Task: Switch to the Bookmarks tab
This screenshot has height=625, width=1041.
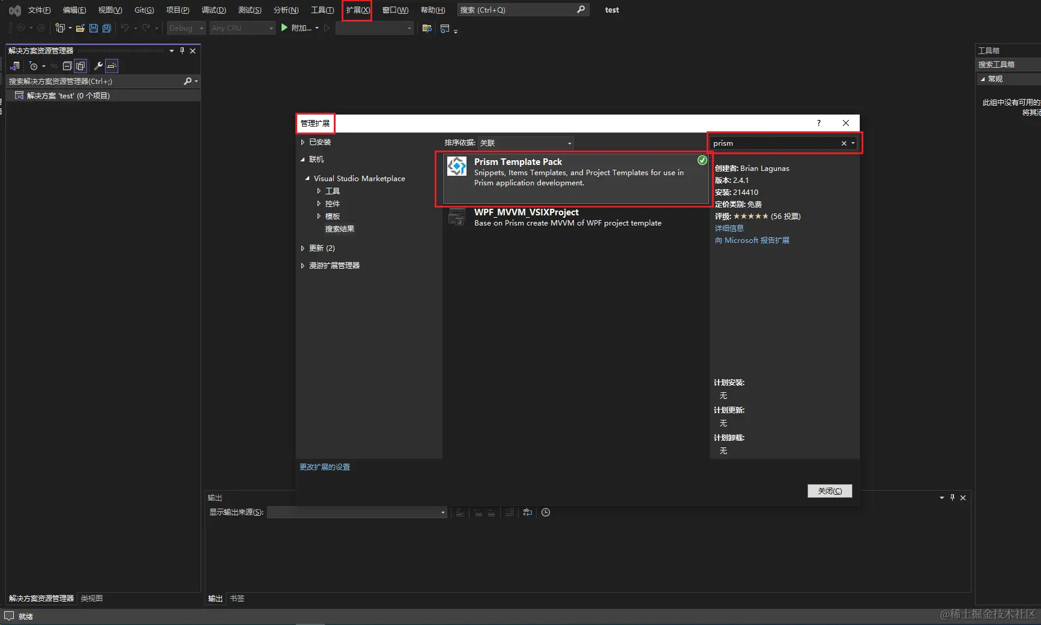Action: point(237,599)
